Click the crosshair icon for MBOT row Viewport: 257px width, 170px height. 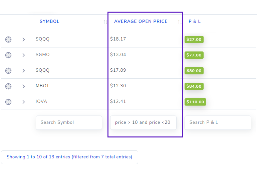tap(8, 86)
